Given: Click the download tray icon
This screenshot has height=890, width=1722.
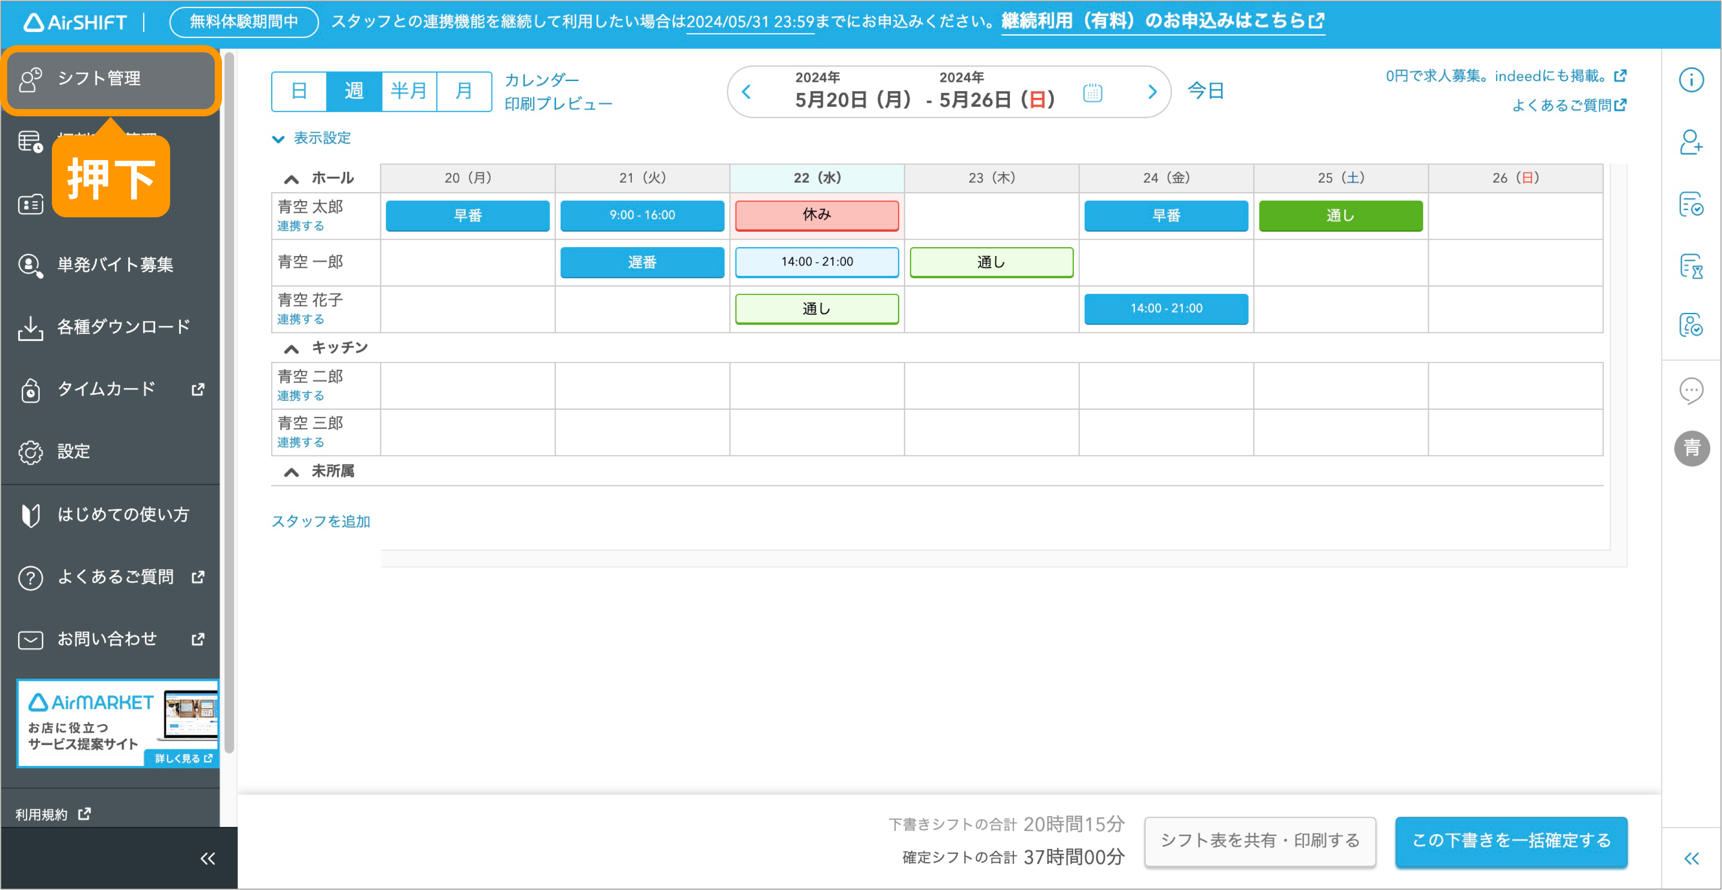Looking at the screenshot, I should pyautogui.click(x=30, y=328).
